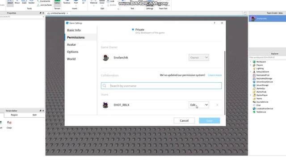Select the ServerScriptService icon
Screen dimensions: 286x160
(x=254, y=82)
